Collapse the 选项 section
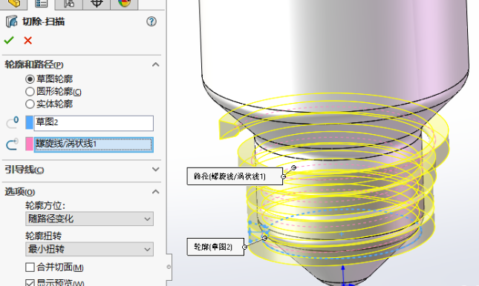Screen dimensions: 479x286 tap(155, 191)
